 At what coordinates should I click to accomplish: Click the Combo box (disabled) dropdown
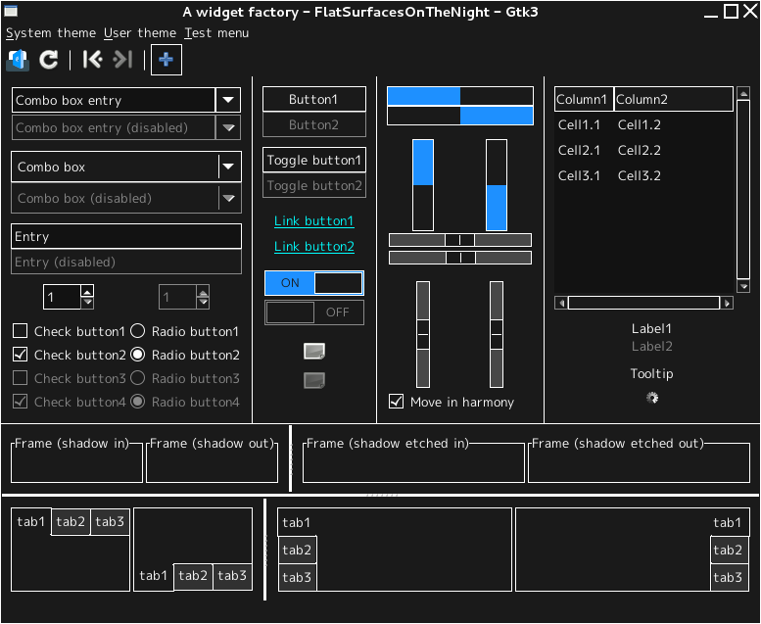tap(126, 198)
